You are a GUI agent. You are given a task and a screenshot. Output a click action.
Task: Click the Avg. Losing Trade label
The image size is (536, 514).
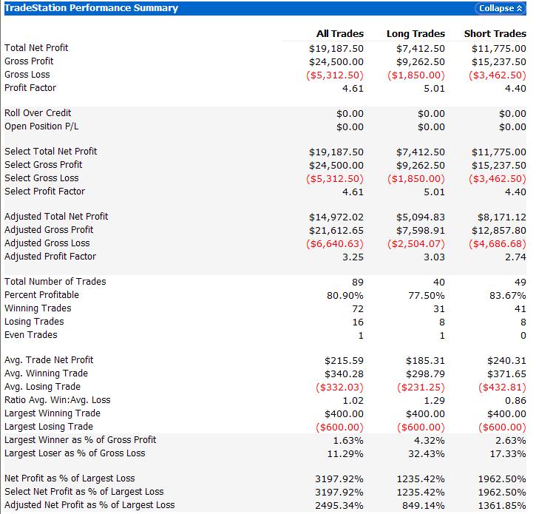point(42,387)
